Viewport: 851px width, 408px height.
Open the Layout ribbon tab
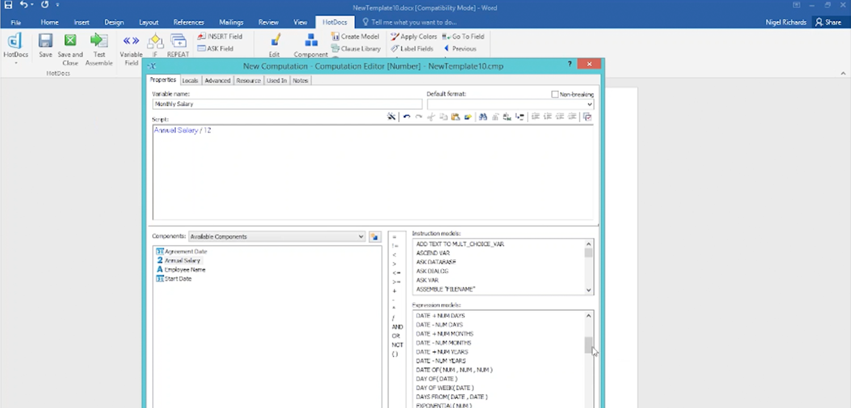[x=149, y=22]
